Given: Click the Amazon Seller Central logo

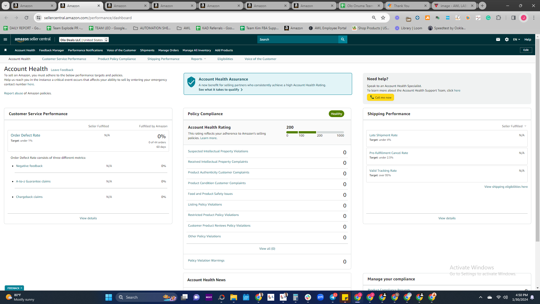Looking at the screenshot, I should tap(33, 39).
